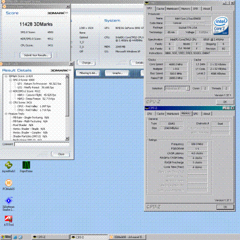Close the Result Details window with X
The image size is (240, 240).
pyautogui.click(x=72, y=64)
